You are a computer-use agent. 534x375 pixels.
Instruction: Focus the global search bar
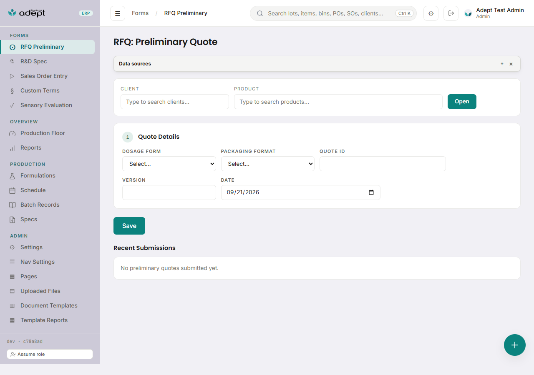[x=333, y=13]
